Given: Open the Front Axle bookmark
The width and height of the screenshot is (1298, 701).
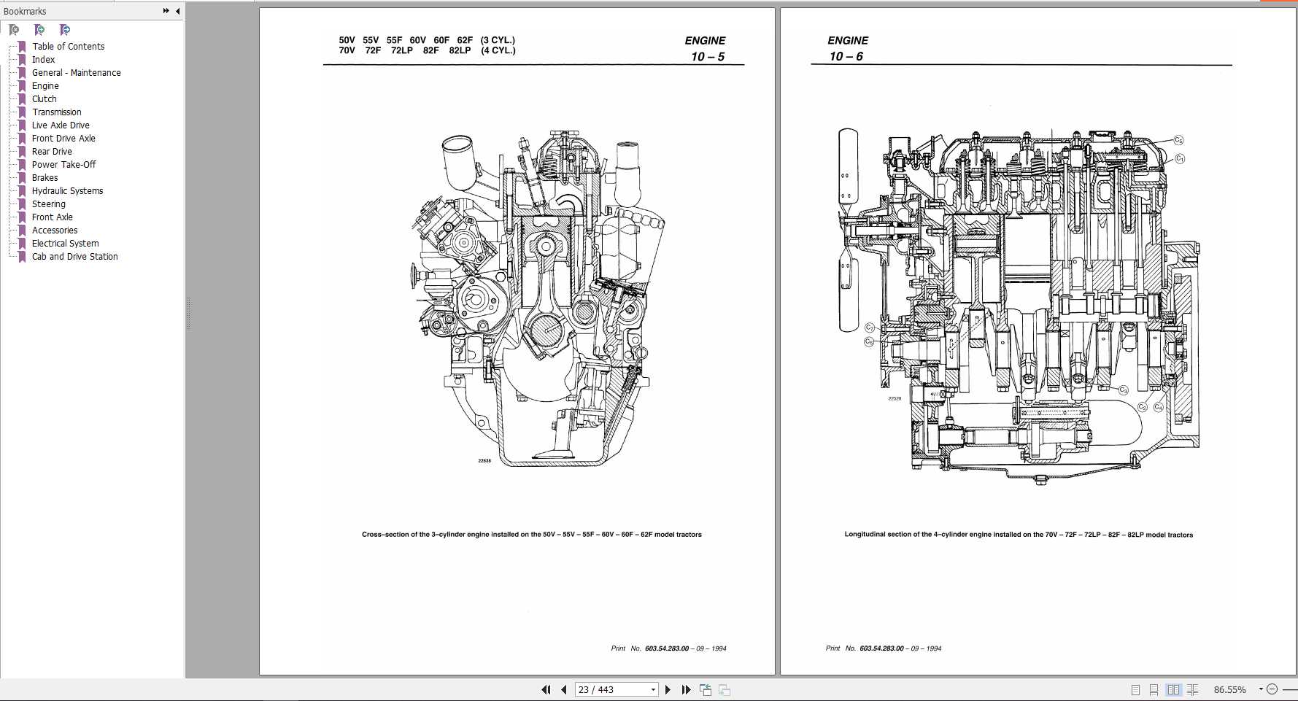Looking at the screenshot, I should [x=52, y=217].
